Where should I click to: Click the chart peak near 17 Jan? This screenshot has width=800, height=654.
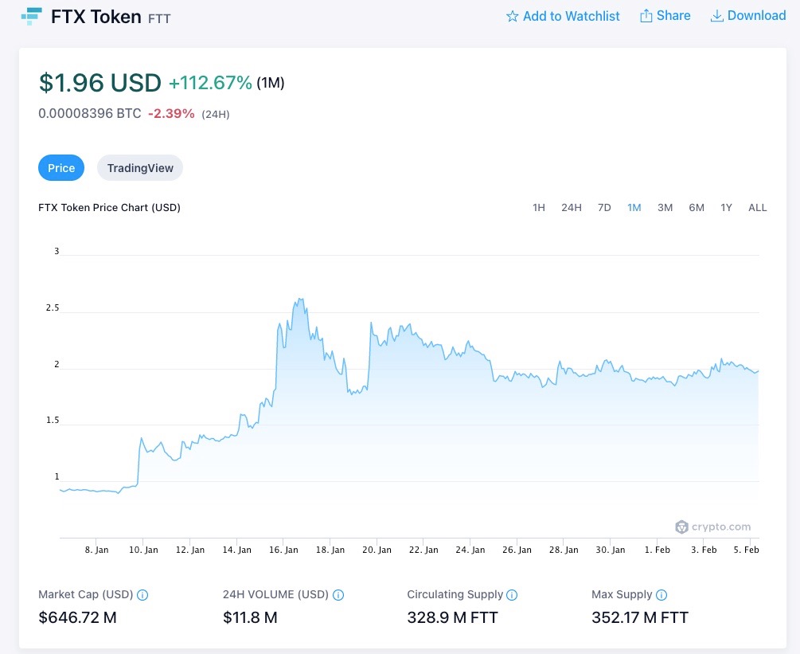300,300
